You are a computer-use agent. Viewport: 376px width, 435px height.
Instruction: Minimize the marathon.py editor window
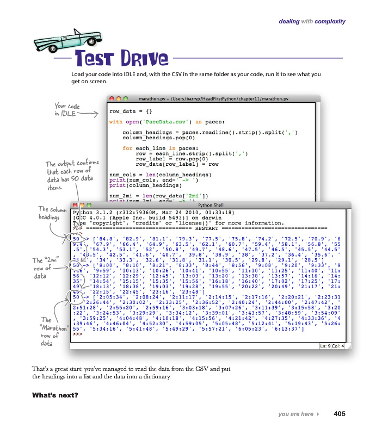[118, 100]
